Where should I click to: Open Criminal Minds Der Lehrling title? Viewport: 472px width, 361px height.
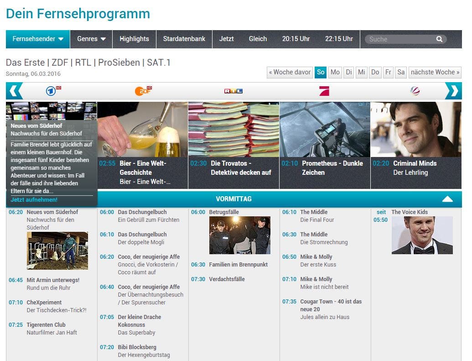[415, 168]
